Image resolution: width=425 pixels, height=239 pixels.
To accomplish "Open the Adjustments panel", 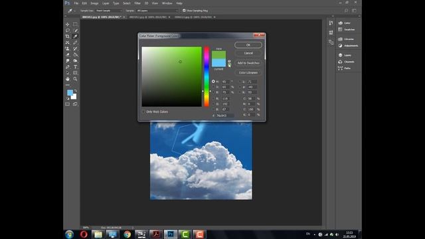I will [x=348, y=46].
